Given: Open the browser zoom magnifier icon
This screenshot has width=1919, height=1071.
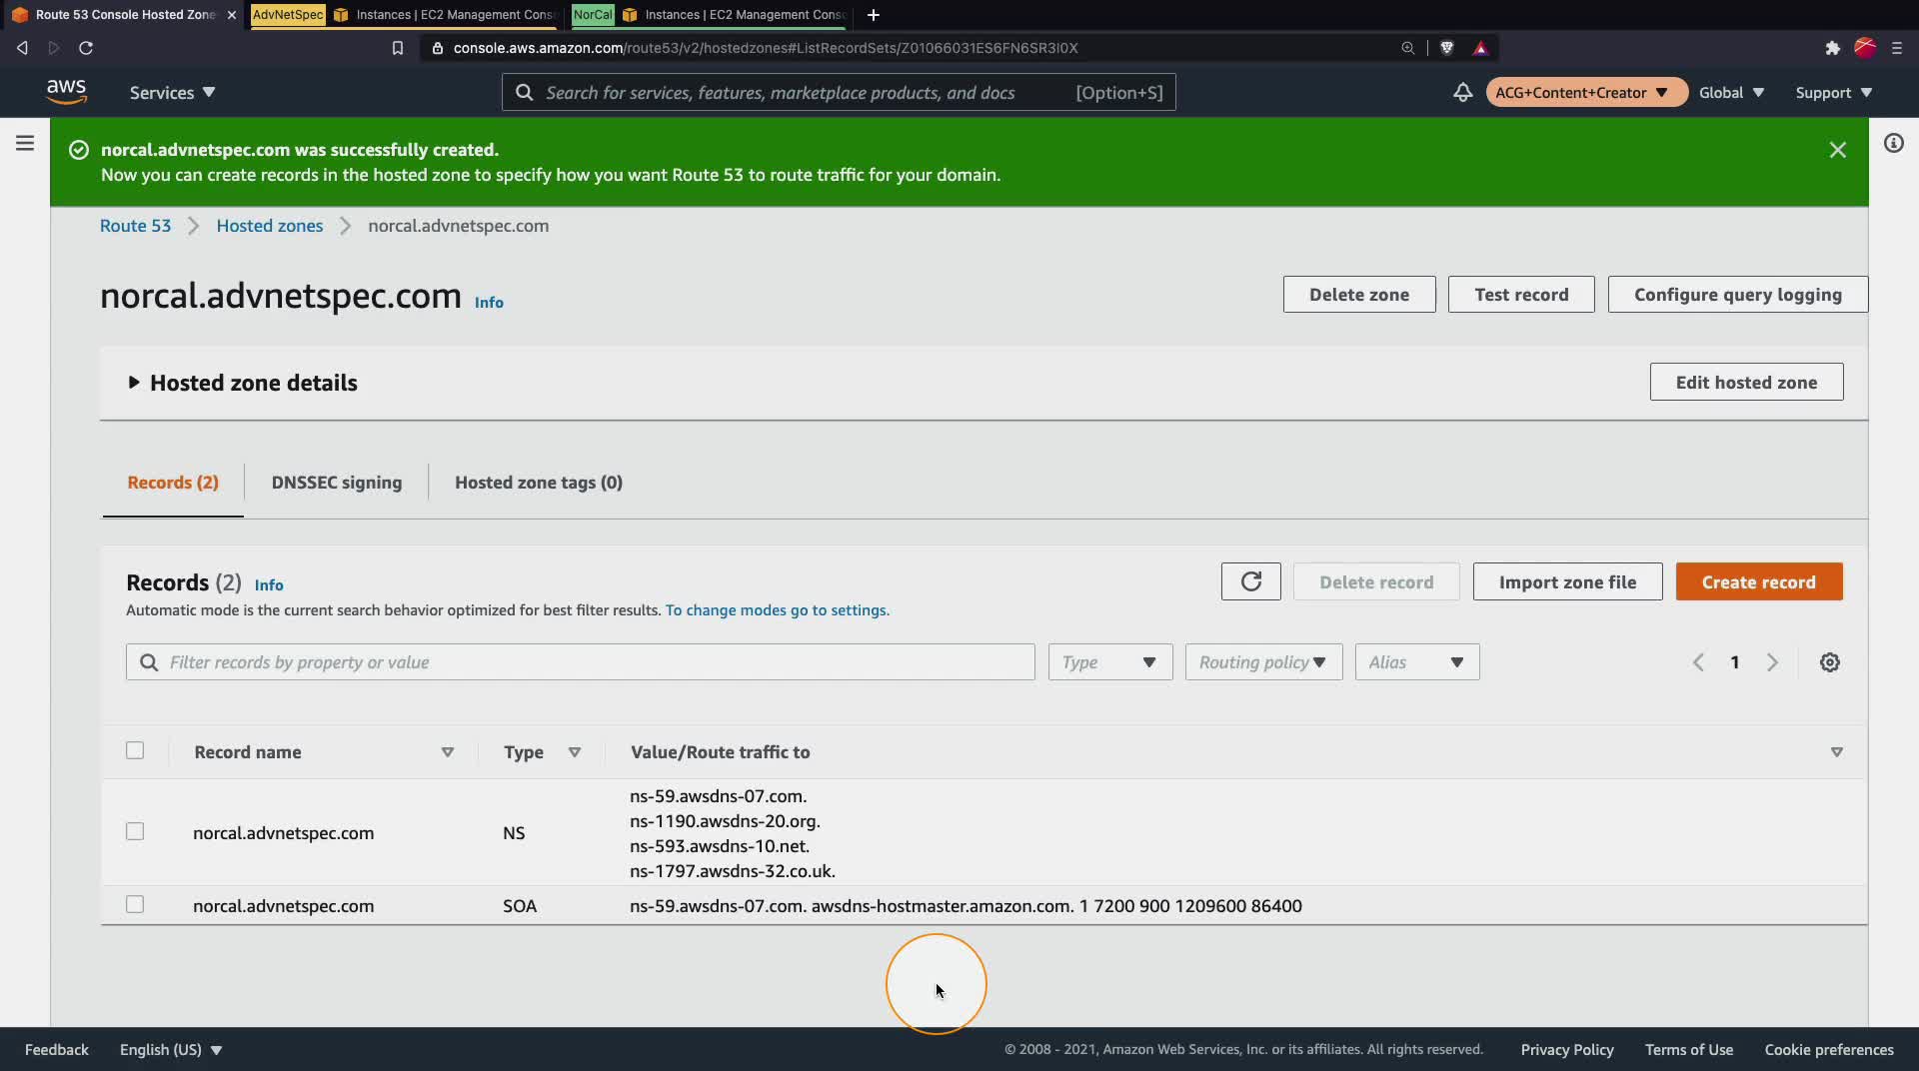Looking at the screenshot, I should 1407,48.
